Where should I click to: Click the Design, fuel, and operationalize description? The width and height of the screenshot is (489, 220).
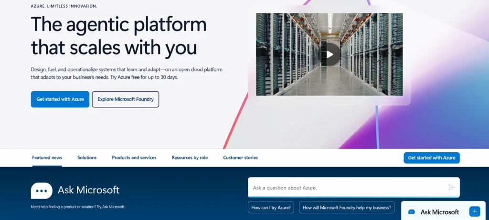127,73
